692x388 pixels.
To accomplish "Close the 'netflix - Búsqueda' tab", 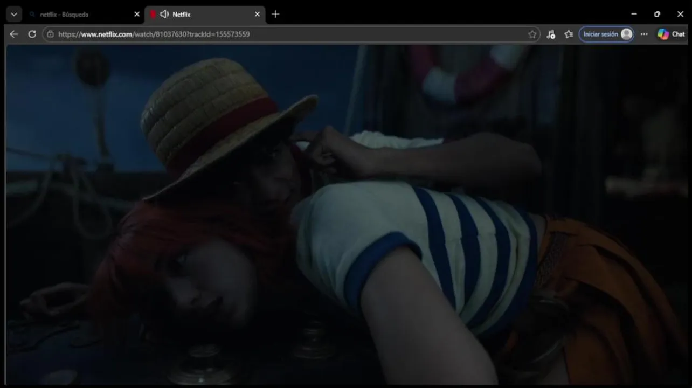I will tap(136, 15).
